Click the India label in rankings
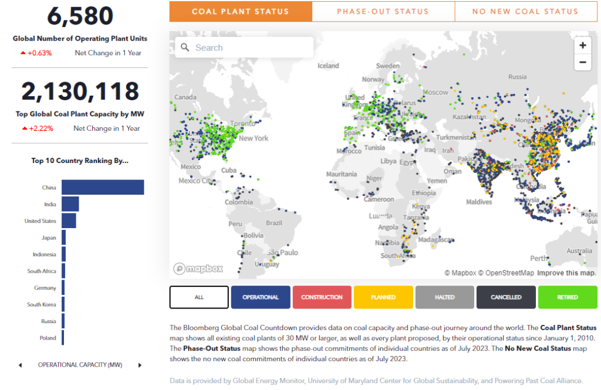 pyautogui.click(x=50, y=204)
